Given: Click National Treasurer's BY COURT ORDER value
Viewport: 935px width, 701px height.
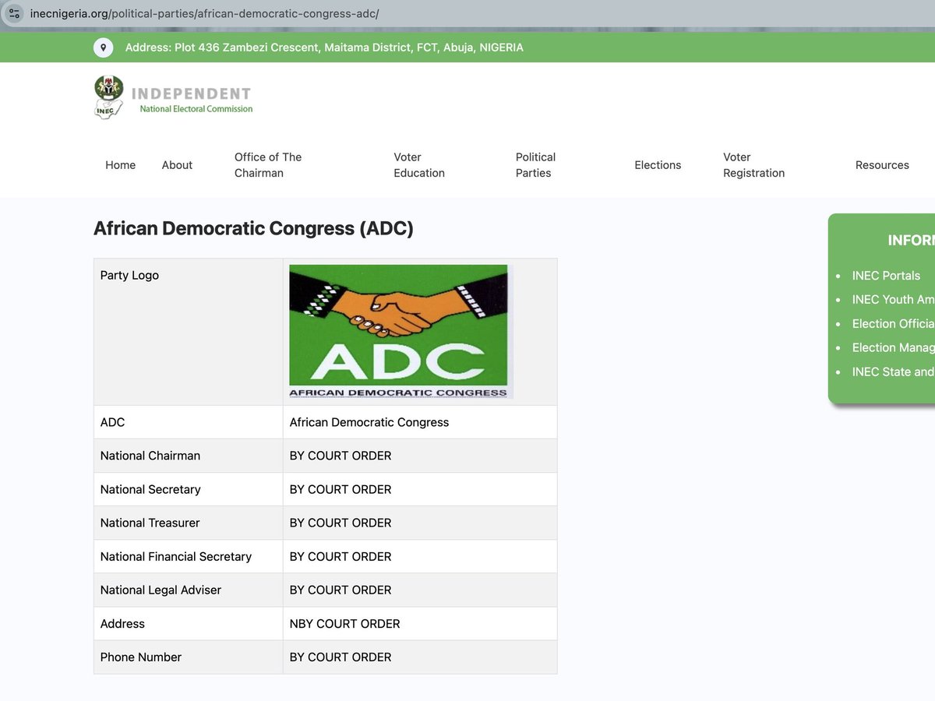Looking at the screenshot, I should 340,523.
